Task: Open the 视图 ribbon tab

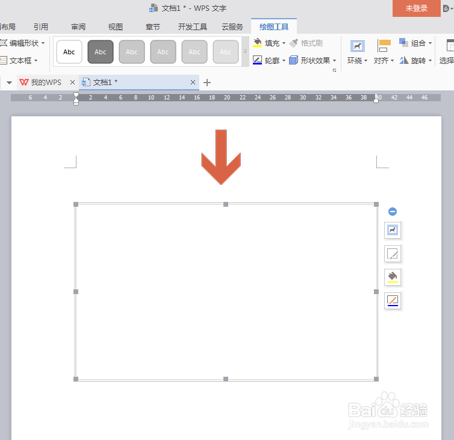Action: [x=115, y=27]
